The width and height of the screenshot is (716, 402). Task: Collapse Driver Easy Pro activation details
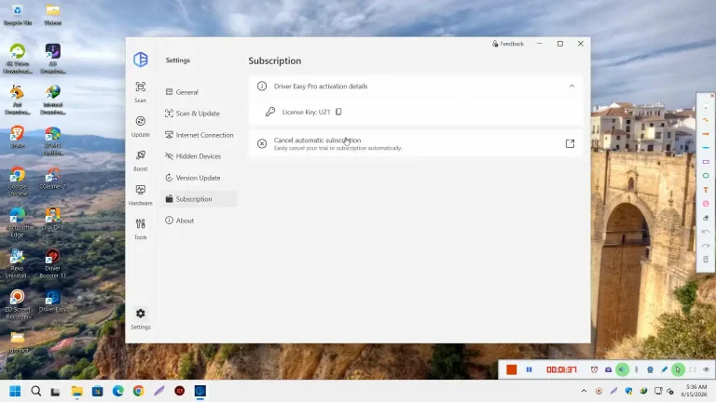point(571,87)
